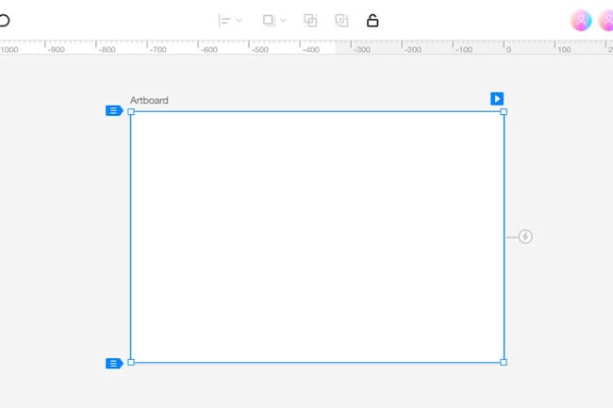
Task: Select the bottom-left artboard resize handle
Action: (131, 363)
